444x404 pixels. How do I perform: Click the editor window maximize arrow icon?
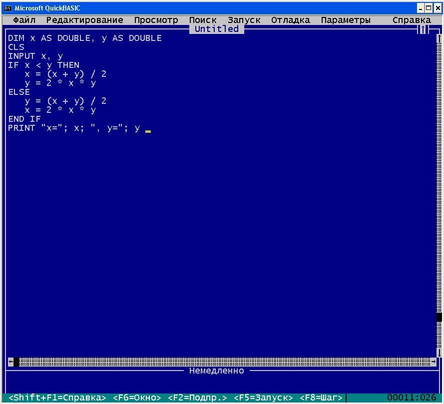[423, 29]
